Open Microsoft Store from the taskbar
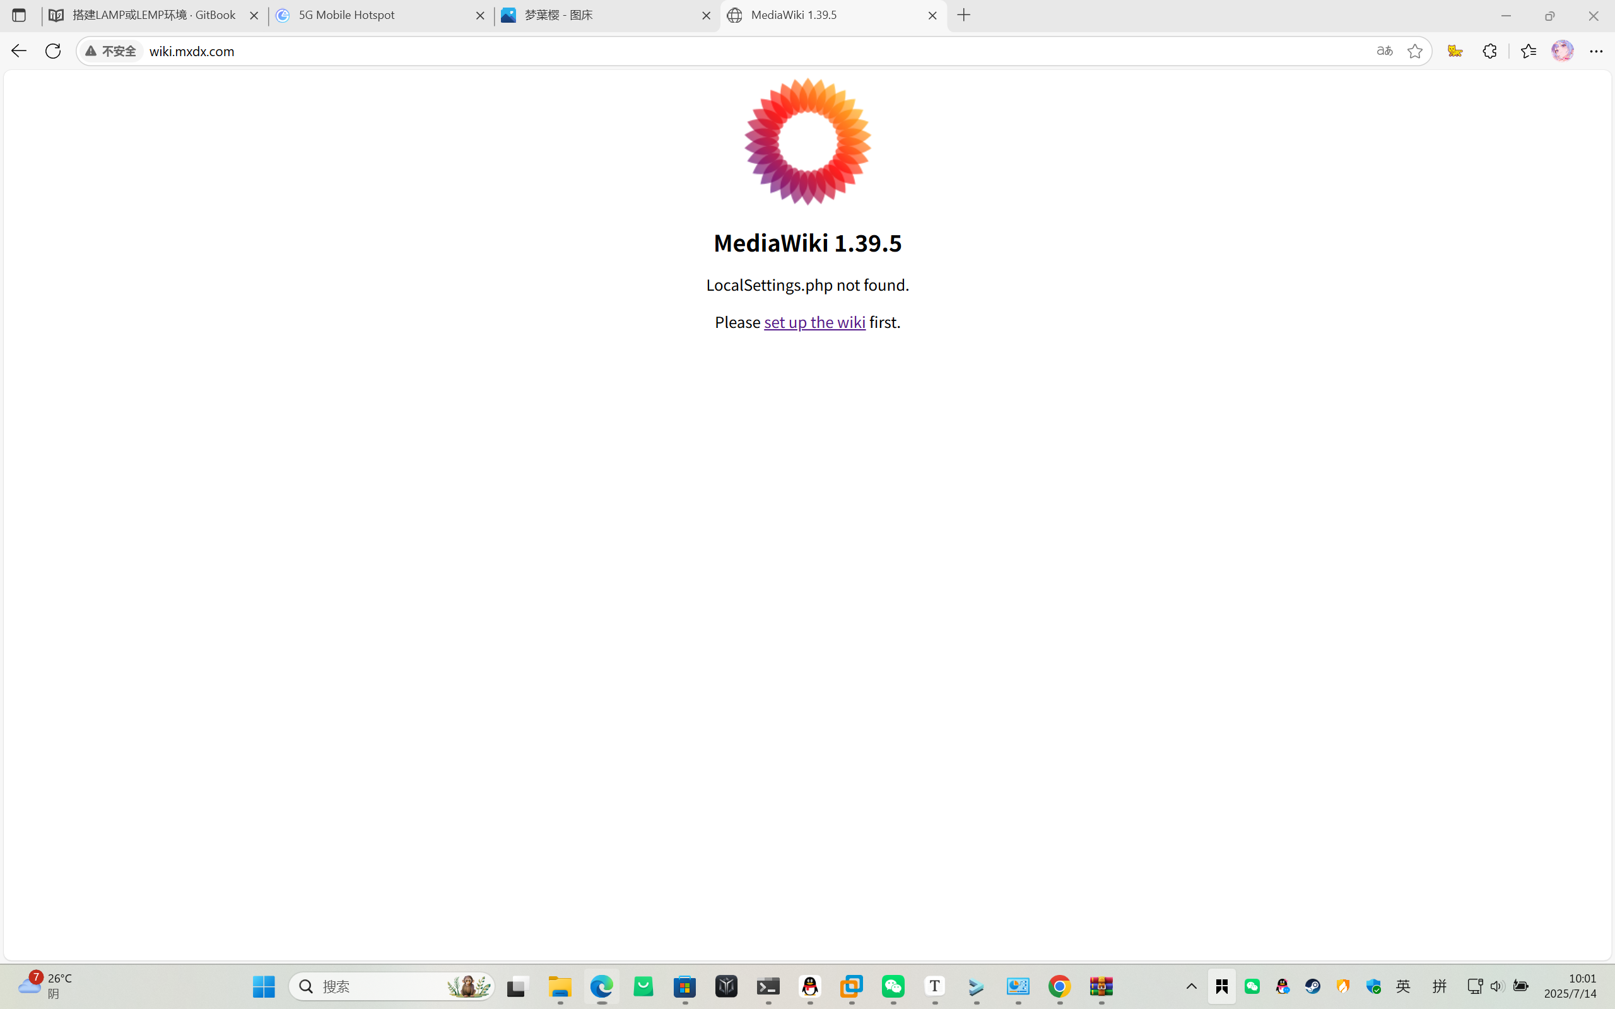Viewport: 1615px width, 1009px height. click(x=684, y=986)
